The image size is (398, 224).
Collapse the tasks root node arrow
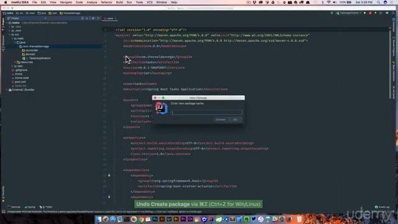(7, 23)
